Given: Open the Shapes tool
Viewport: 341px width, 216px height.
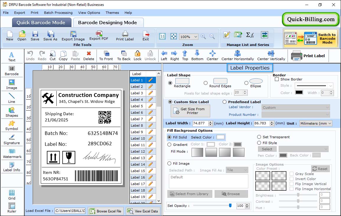Looking at the screenshot, I should coord(12,112).
